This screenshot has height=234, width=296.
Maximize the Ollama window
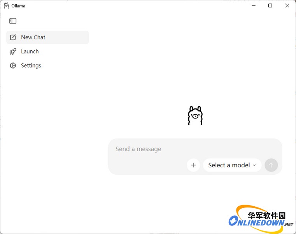[270, 6]
